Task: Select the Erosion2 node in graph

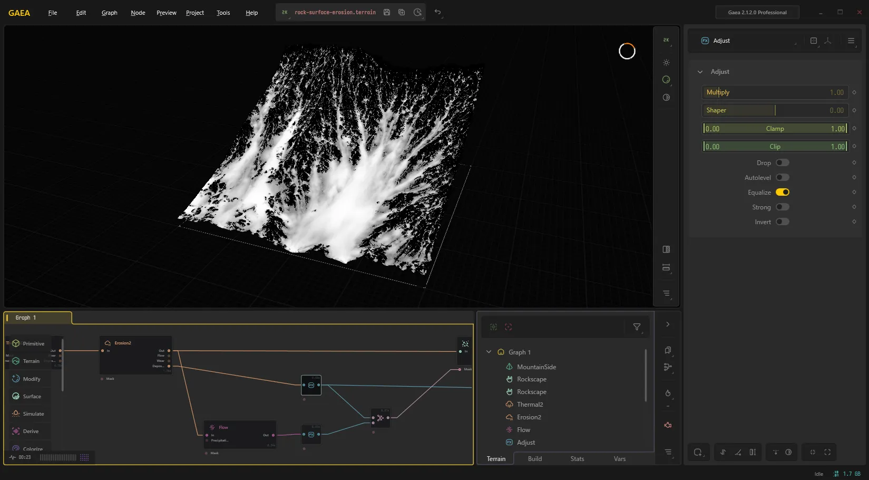Action: click(136, 355)
